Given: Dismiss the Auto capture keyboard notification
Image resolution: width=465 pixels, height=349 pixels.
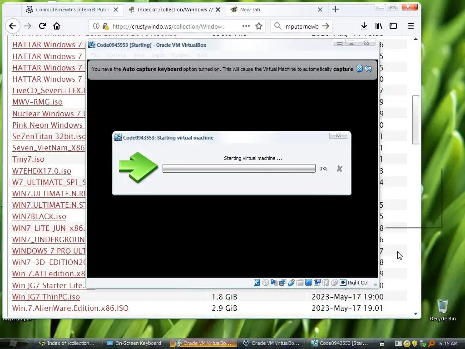Looking at the screenshot, I should [360, 69].
